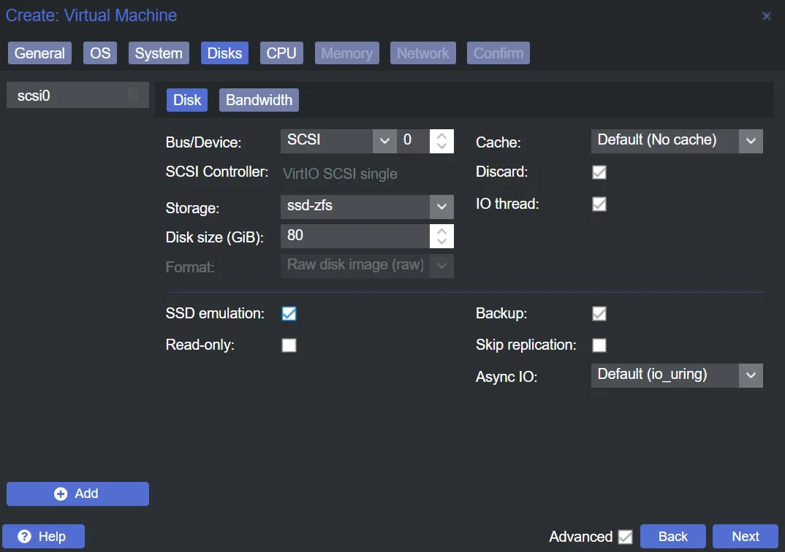
Task: Close the Create Virtual Machine dialog
Action: [766, 16]
